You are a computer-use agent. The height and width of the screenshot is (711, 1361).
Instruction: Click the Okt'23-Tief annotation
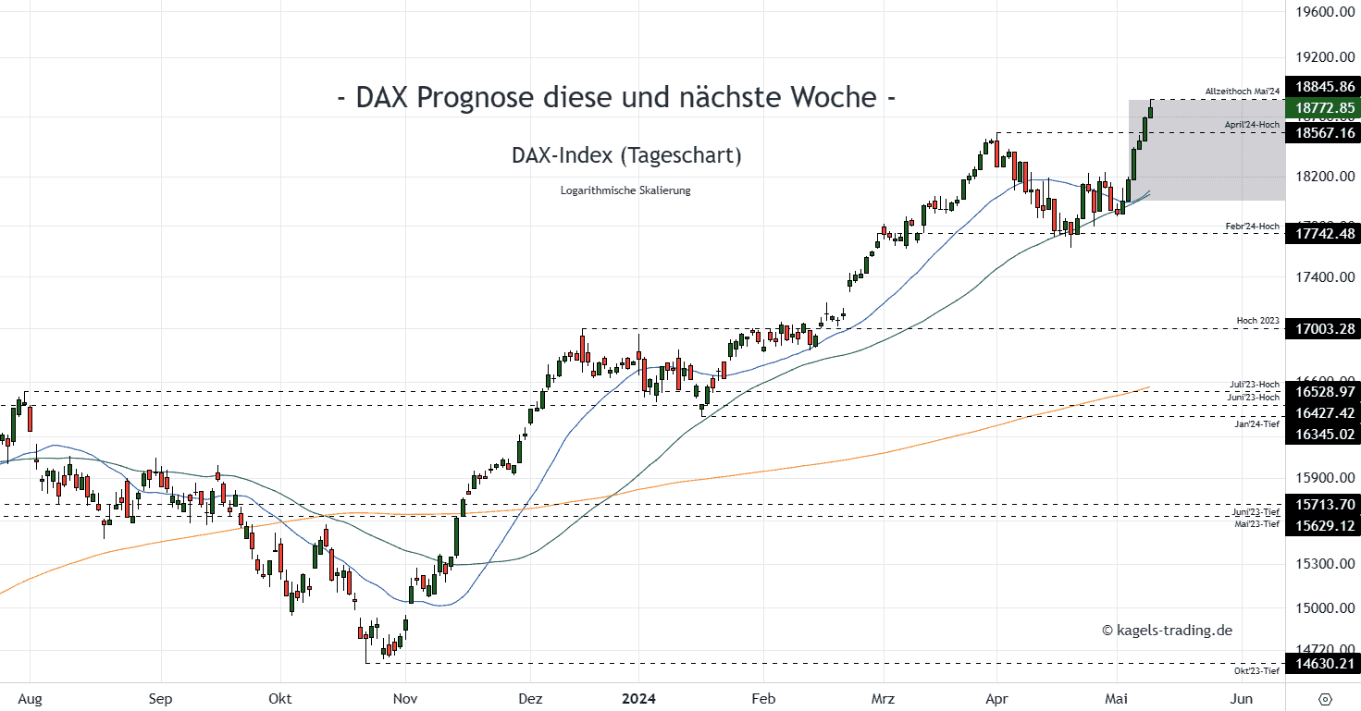(1257, 670)
